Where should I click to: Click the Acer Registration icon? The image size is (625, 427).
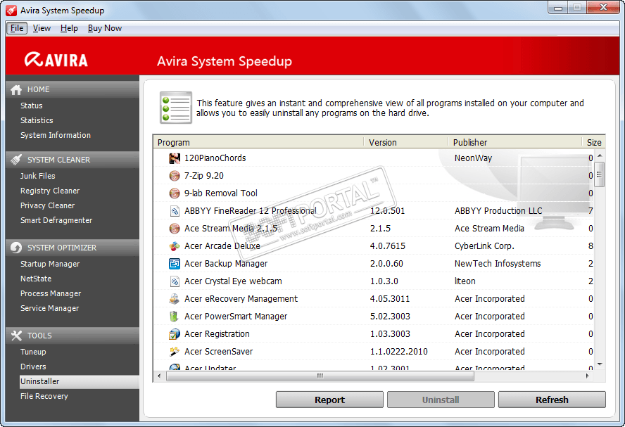174,334
